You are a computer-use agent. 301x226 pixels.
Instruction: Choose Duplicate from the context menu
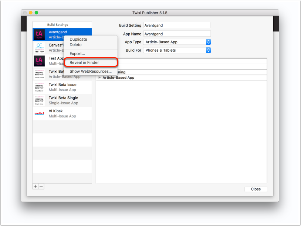coord(78,39)
